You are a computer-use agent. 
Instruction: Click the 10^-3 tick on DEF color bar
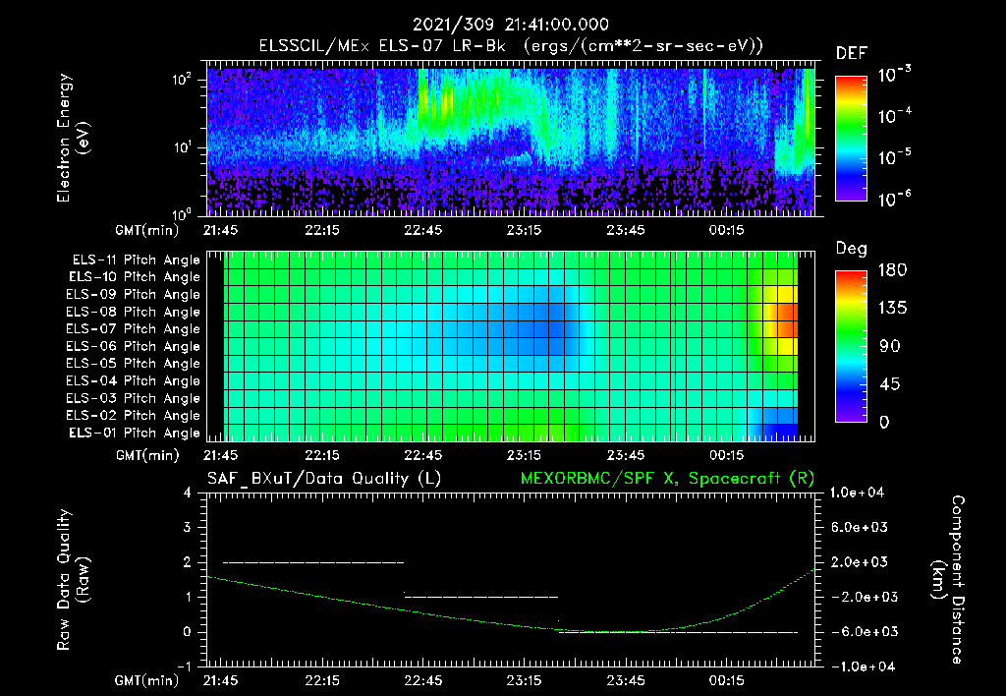point(894,75)
